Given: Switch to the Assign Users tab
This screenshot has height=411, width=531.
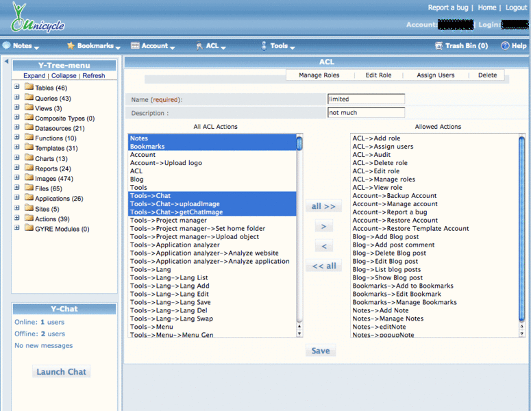Looking at the screenshot, I should point(435,75).
